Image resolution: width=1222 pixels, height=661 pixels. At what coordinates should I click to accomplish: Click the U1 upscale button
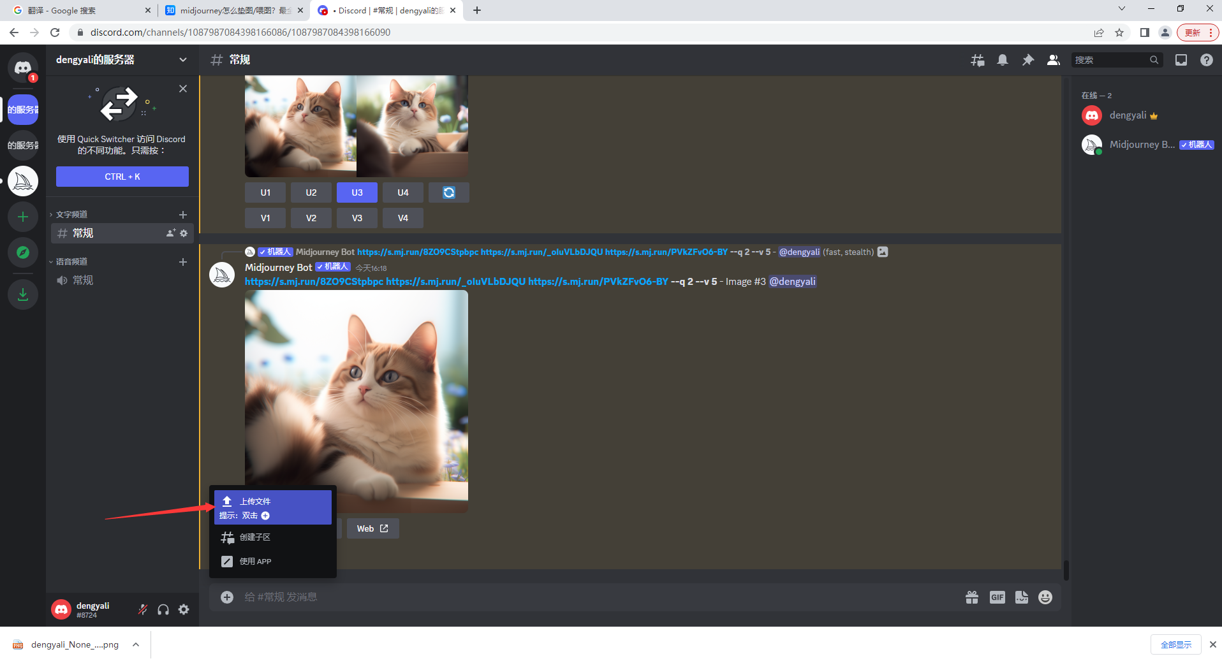tap(265, 192)
